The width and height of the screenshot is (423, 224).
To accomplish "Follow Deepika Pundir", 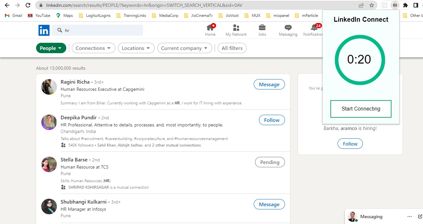I will click(x=272, y=120).
